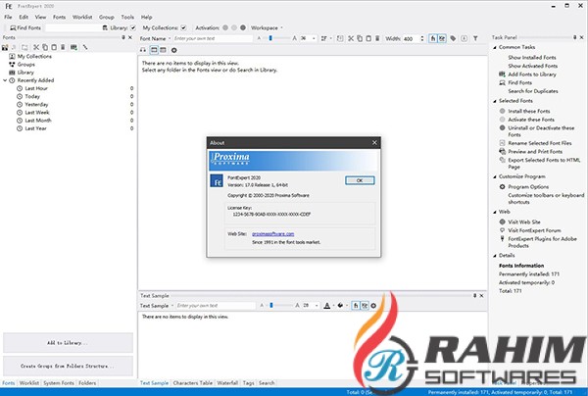
Task: Switch to Characters Table tab
Action: tap(193, 383)
